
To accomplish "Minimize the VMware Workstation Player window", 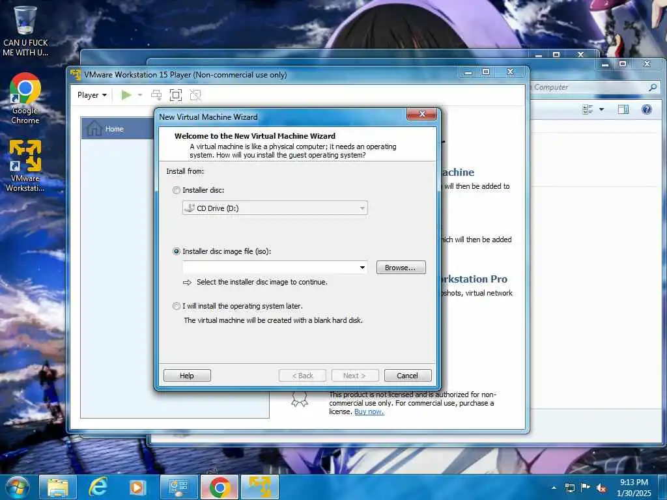I will (x=468, y=72).
